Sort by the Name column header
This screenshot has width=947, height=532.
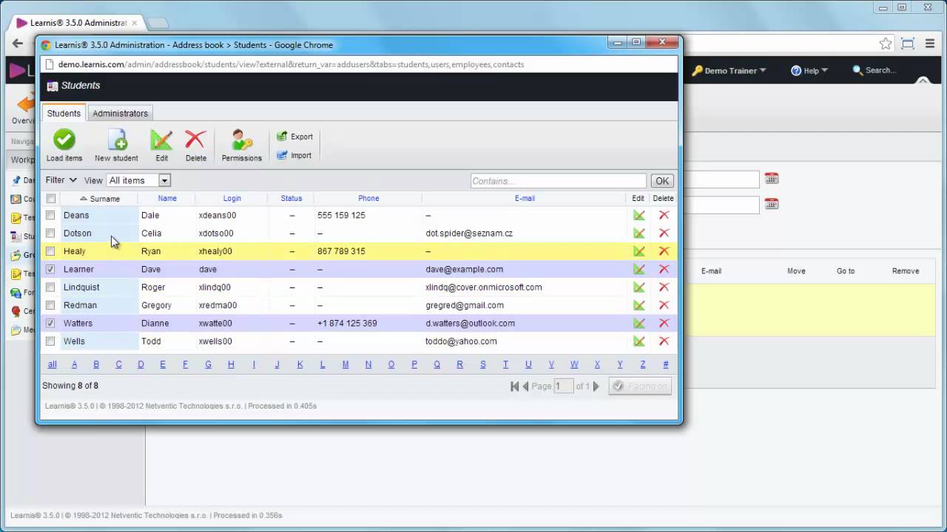167,198
